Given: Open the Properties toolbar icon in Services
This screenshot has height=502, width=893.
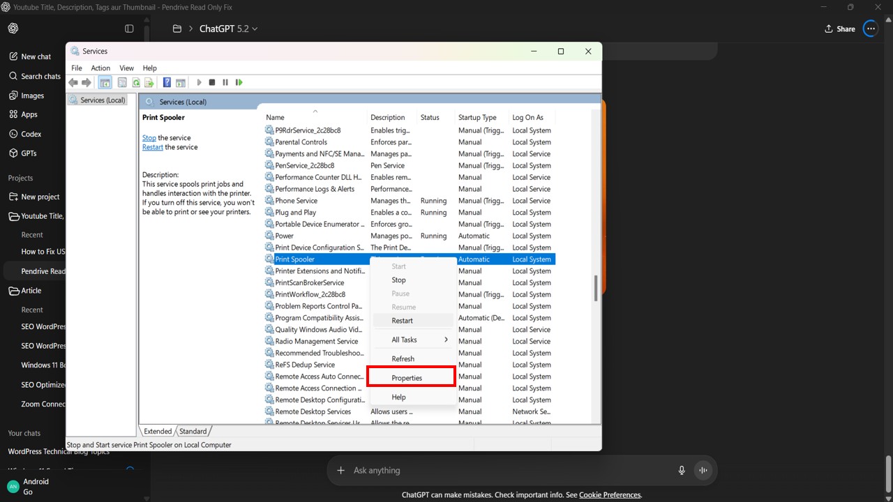Looking at the screenshot, I should (122, 82).
